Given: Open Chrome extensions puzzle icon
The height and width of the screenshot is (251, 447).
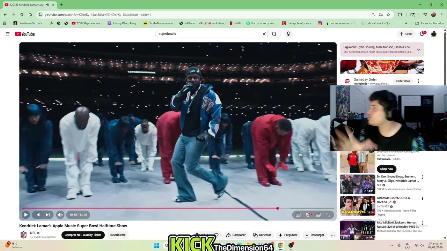Looking at the screenshot, I should point(400,15).
